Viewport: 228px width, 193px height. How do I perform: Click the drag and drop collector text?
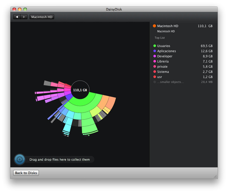[59, 160]
